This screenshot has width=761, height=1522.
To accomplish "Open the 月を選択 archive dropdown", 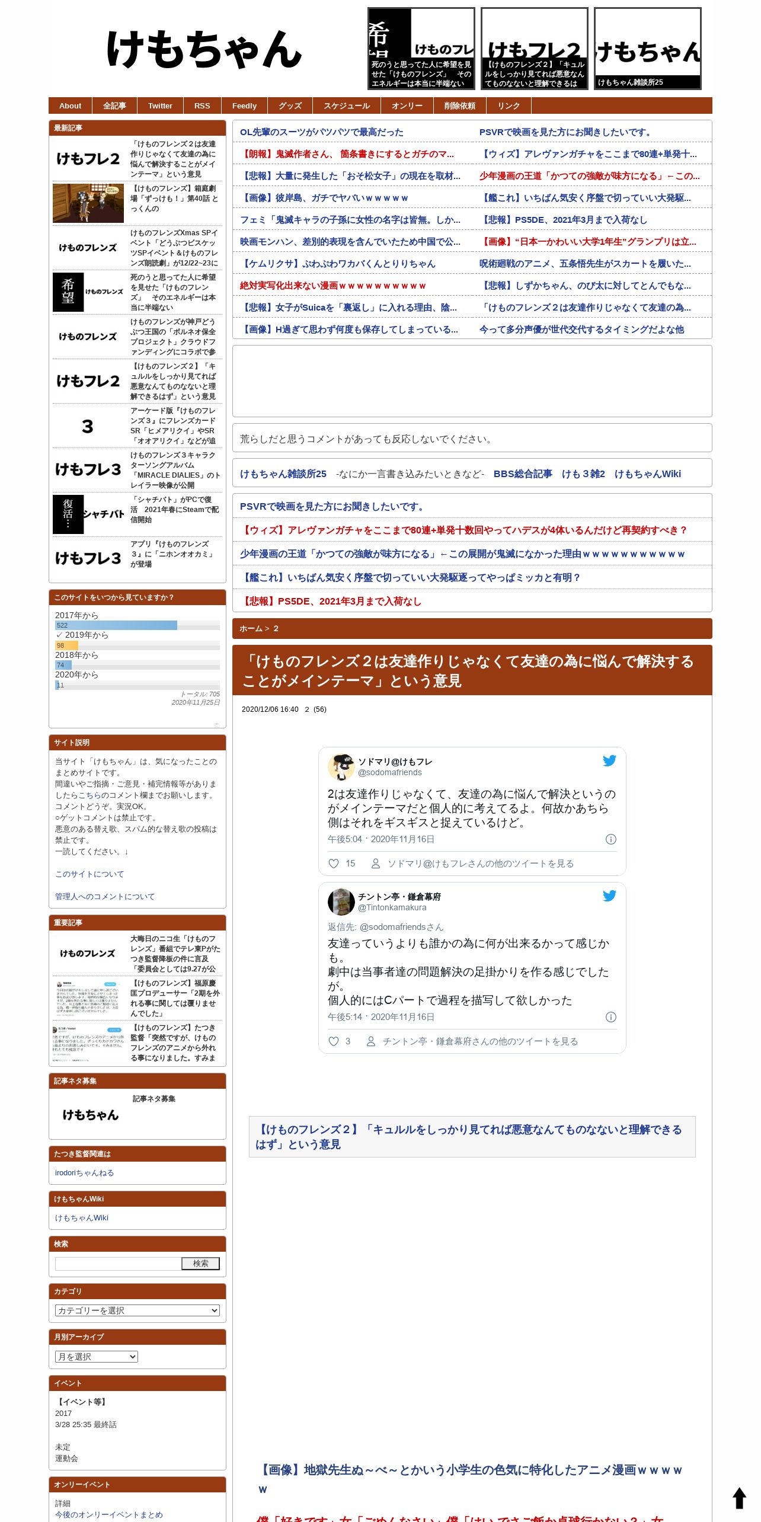I will (x=97, y=1357).
